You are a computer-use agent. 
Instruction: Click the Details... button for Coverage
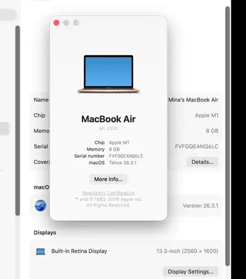coord(202,162)
